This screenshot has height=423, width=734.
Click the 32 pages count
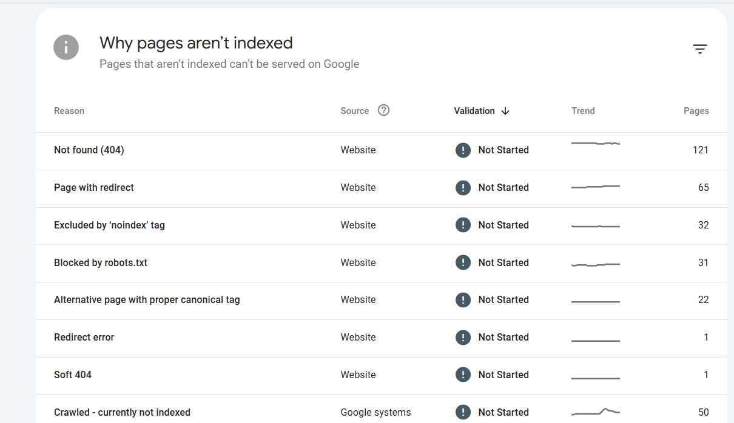pyautogui.click(x=704, y=225)
